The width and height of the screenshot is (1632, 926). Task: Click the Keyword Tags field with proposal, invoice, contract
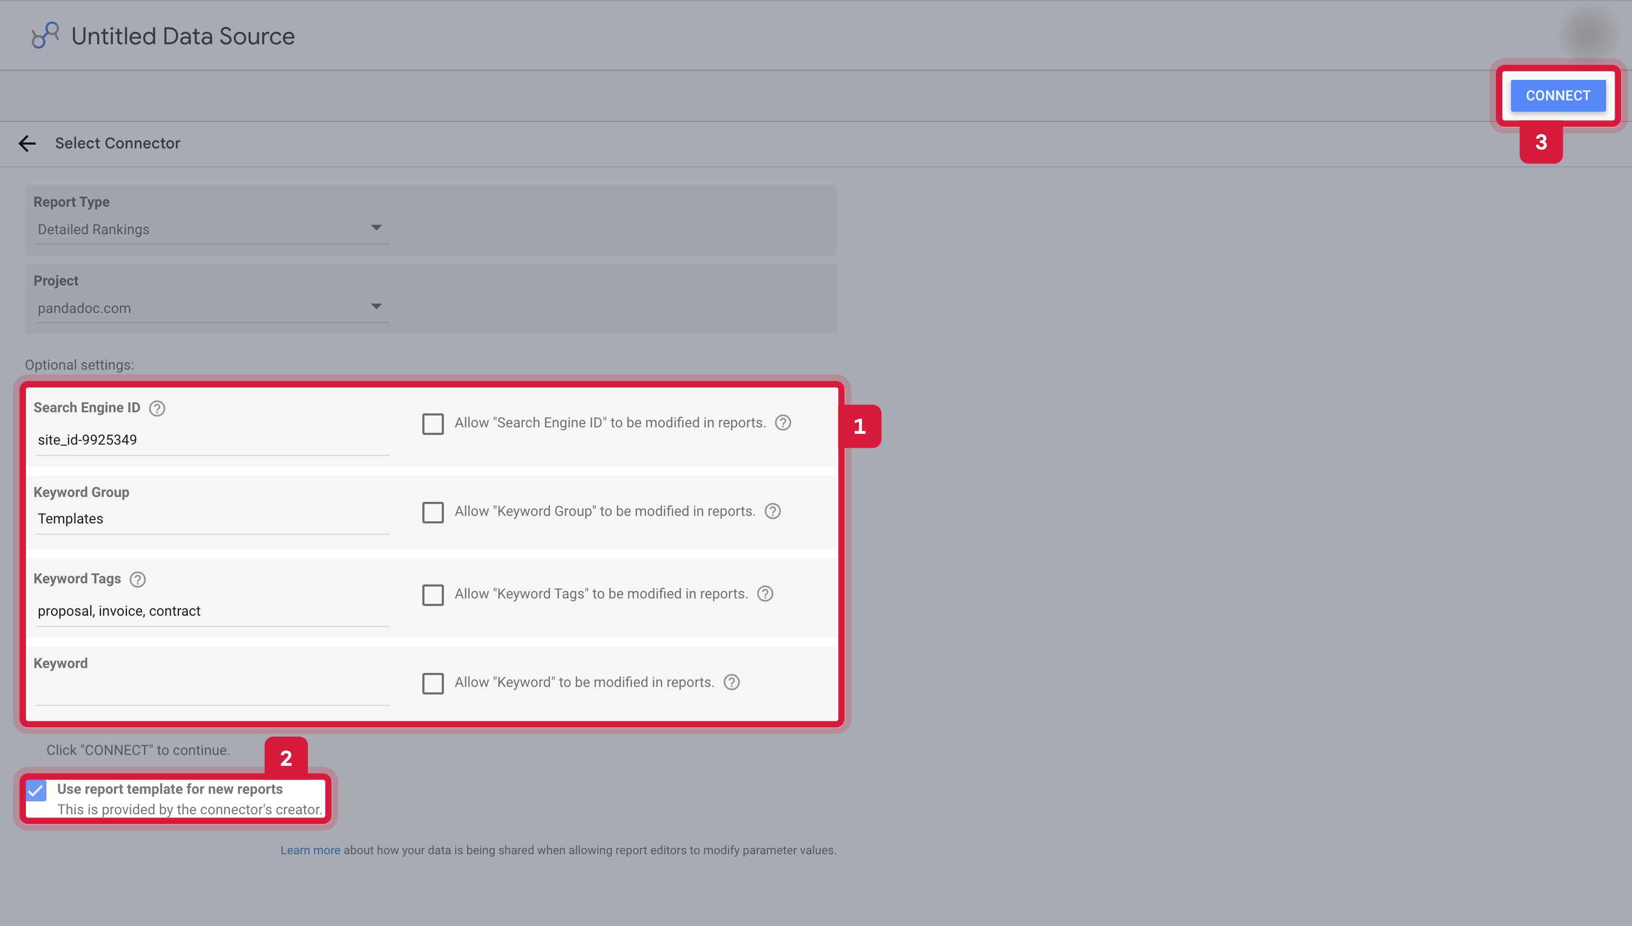click(212, 611)
